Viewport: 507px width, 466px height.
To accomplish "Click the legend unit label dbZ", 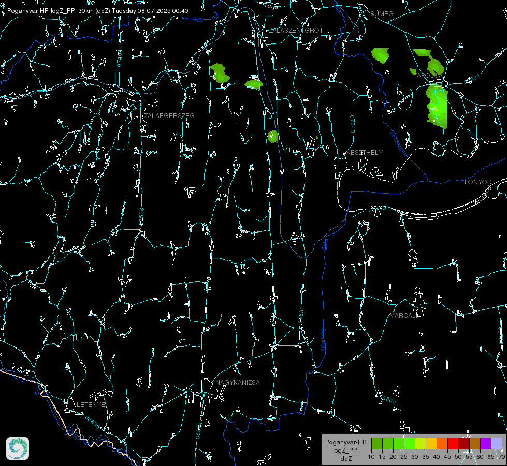I will tap(346, 459).
